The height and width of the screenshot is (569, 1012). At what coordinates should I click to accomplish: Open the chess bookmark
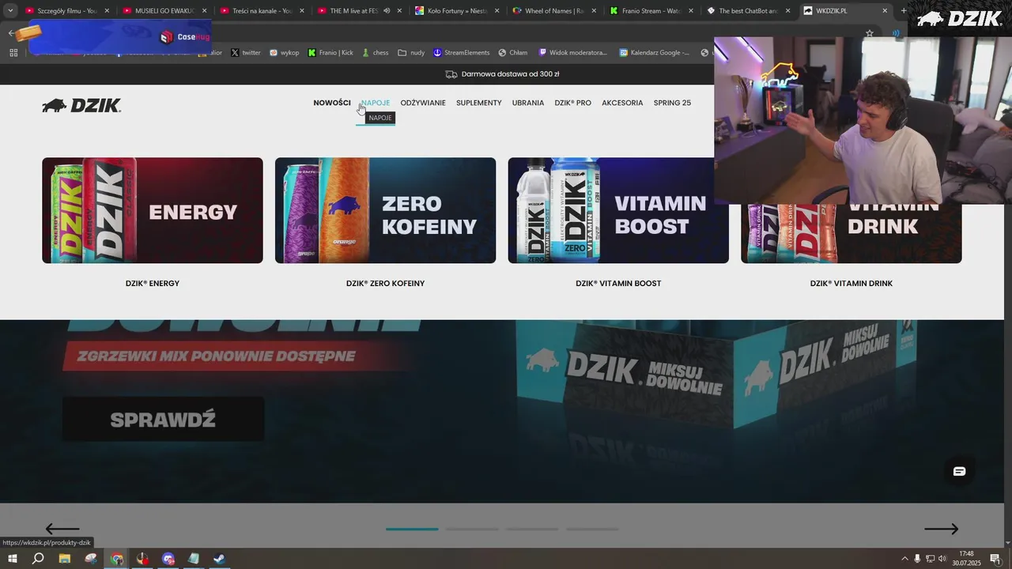pos(375,52)
